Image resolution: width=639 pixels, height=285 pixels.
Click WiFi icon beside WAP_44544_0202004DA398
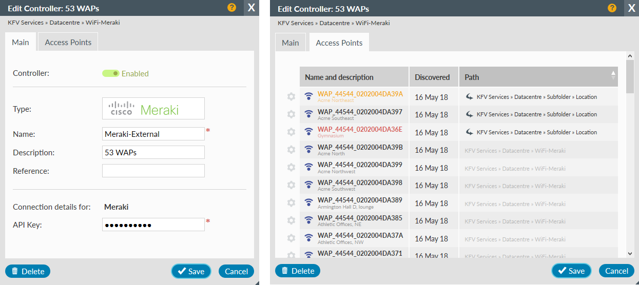pos(308,185)
